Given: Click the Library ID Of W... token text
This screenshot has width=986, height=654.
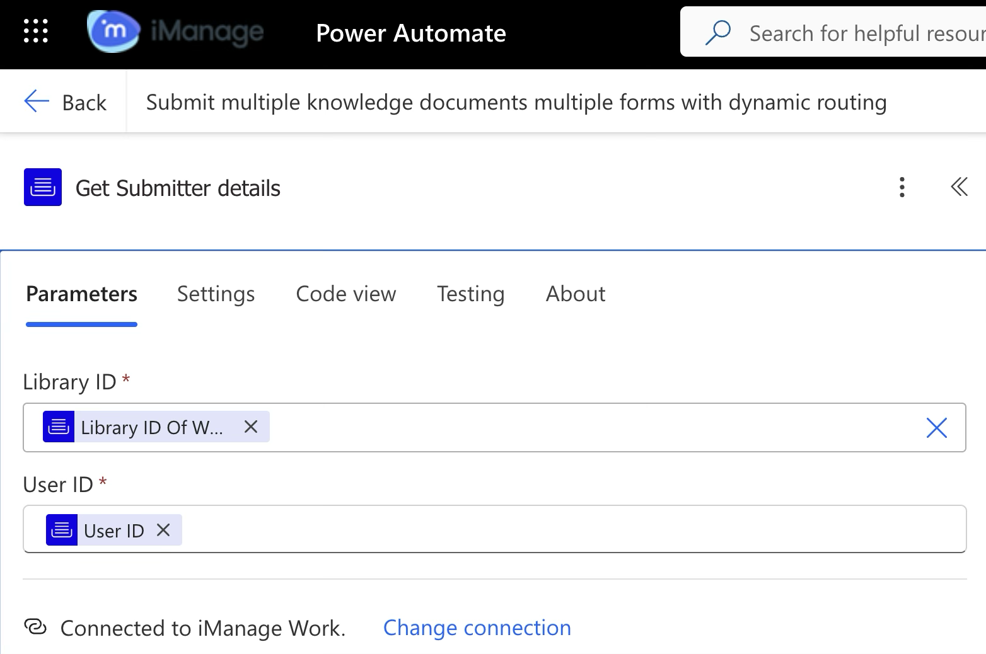Looking at the screenshot, I should (x=152, y=427).
